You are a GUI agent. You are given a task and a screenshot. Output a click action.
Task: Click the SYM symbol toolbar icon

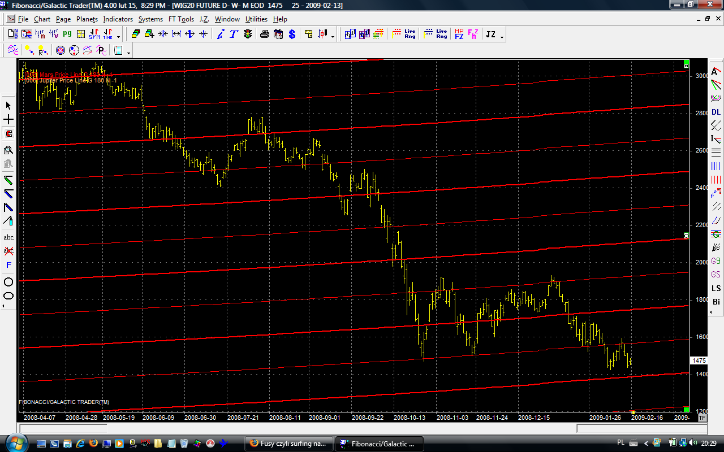pyautogui.click(x=94, y=34)
